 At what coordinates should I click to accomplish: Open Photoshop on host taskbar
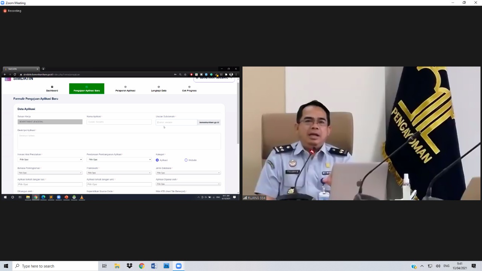click(x=166, y=266)
